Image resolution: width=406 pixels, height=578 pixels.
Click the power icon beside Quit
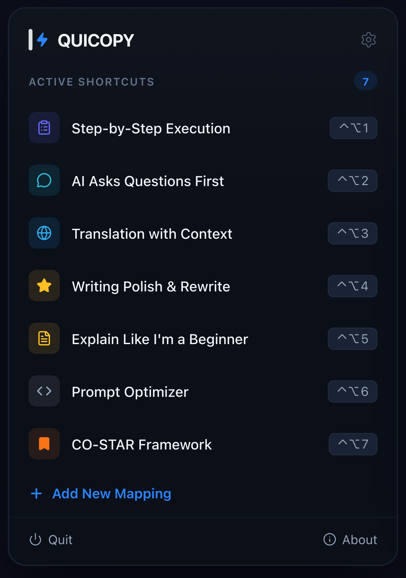point(35,539)
